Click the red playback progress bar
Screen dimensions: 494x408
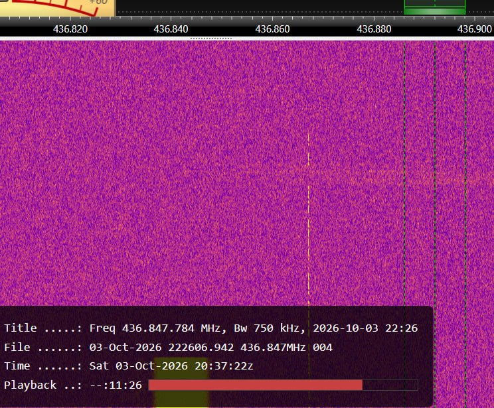coord(283,385)
